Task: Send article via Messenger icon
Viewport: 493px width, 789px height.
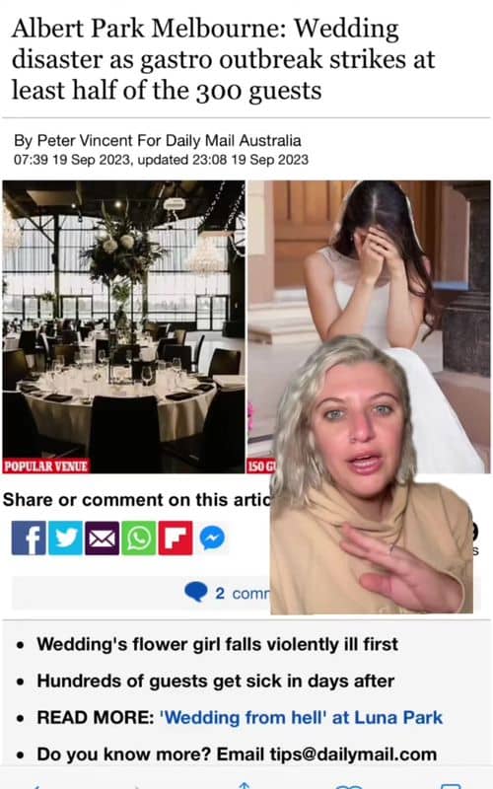Action: (212, 538)
